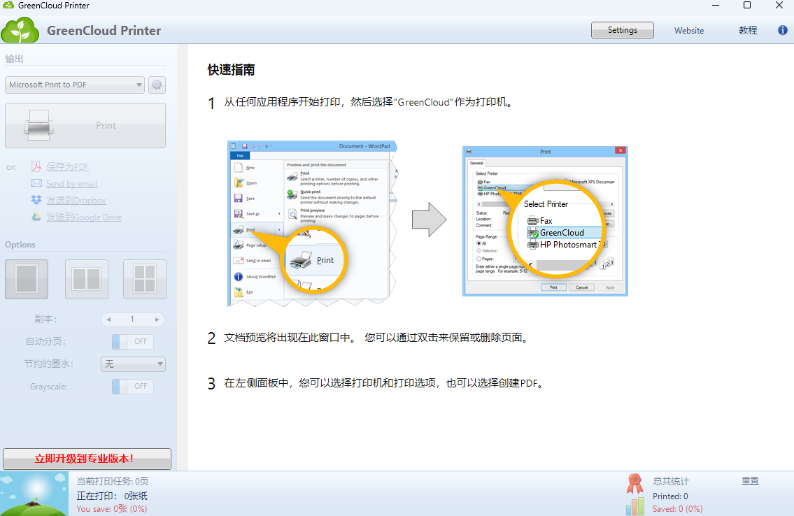Open the 教程 menu item

(747, 30)
